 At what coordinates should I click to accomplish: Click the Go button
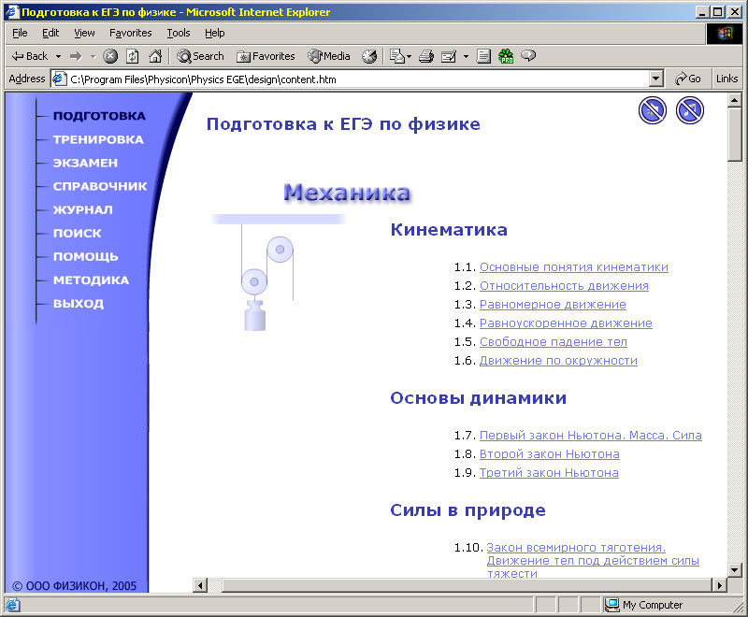tap(688, 79)
